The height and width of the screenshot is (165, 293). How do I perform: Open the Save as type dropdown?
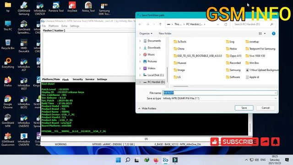pos(276,99)
